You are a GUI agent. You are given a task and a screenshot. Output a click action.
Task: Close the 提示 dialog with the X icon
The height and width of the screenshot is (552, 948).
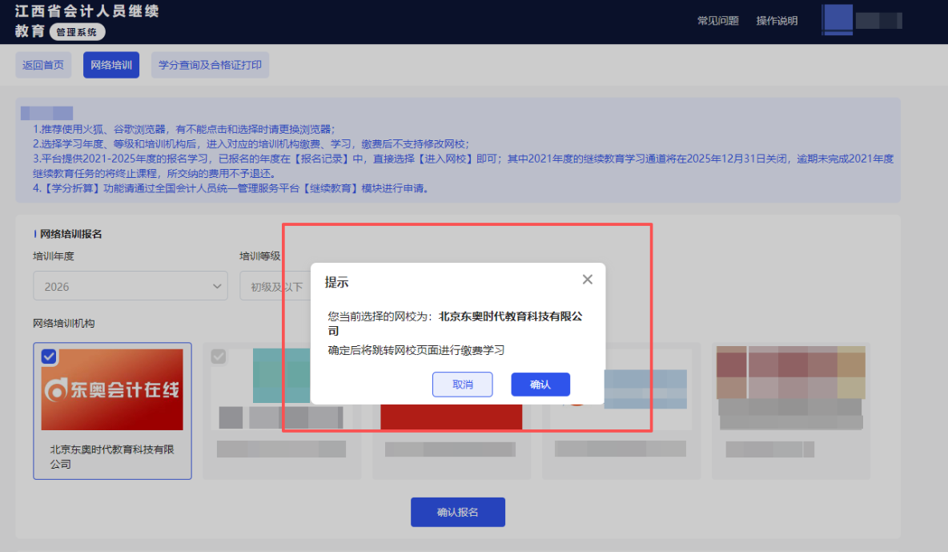pyautogui.click(x=587, y=279)
